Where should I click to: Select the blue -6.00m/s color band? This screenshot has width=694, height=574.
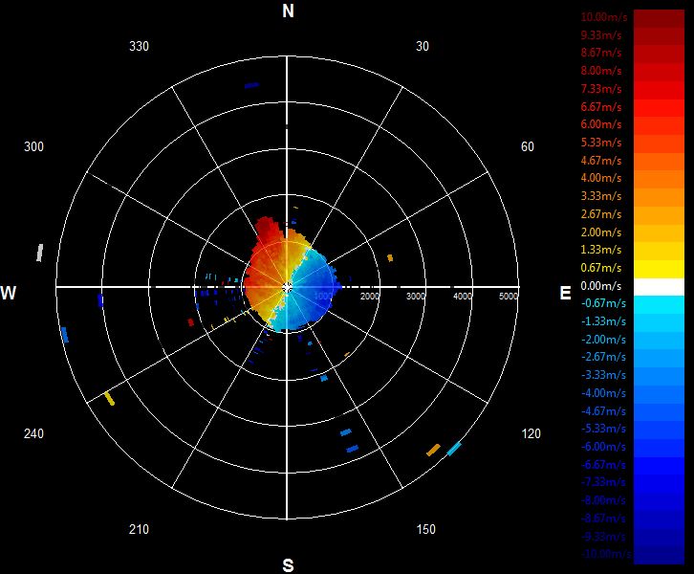tap(659, 449)
